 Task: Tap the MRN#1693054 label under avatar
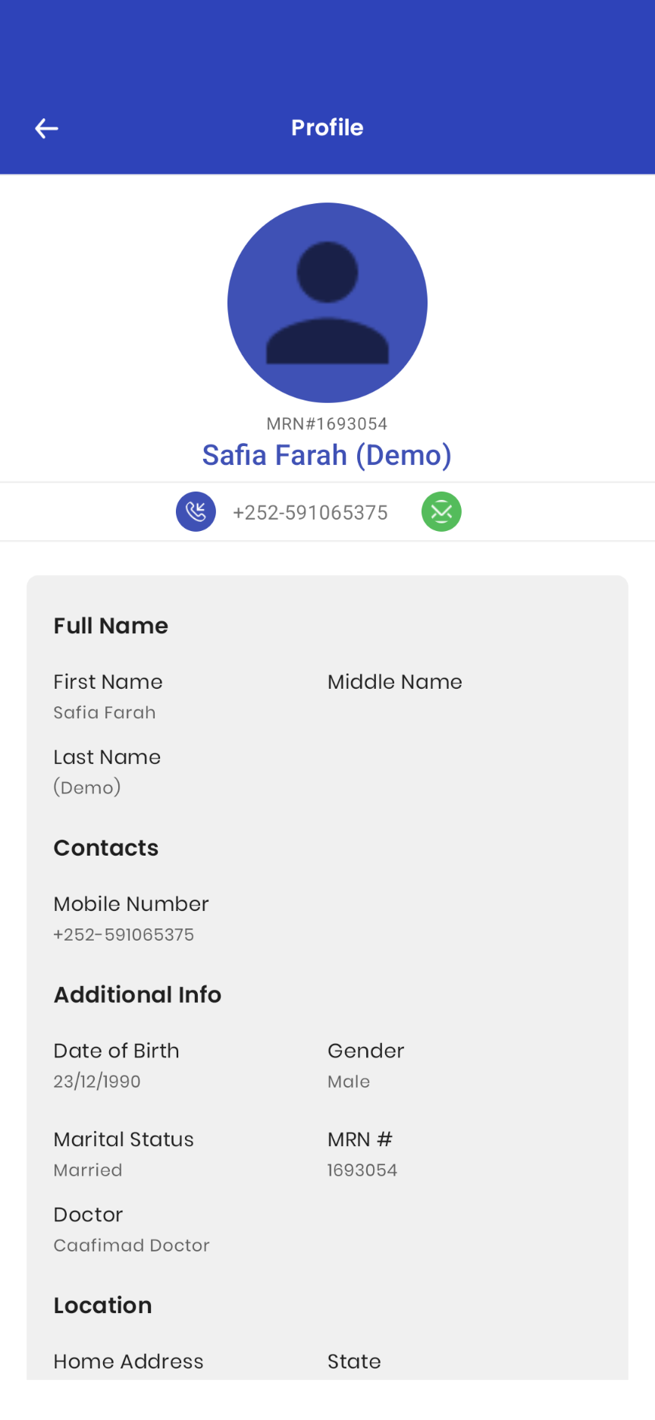[327, 423]
